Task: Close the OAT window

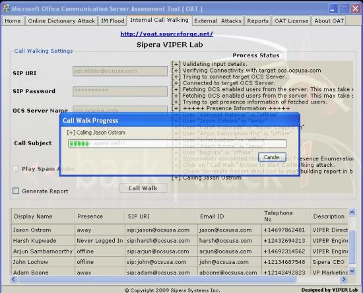Action: pos(355,9)
